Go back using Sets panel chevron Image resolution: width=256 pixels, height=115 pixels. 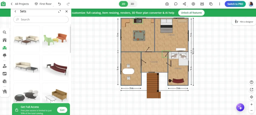click(15, 11)
